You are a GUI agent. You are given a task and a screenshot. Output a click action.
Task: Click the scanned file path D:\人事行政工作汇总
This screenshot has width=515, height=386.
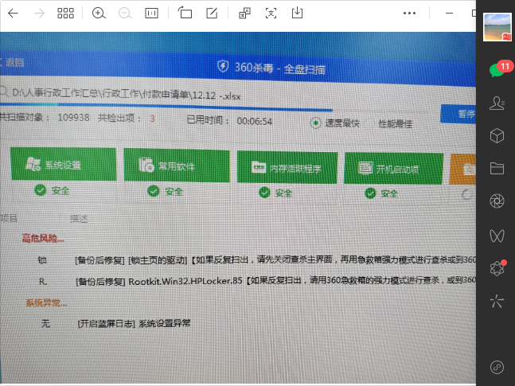(127, 94)
